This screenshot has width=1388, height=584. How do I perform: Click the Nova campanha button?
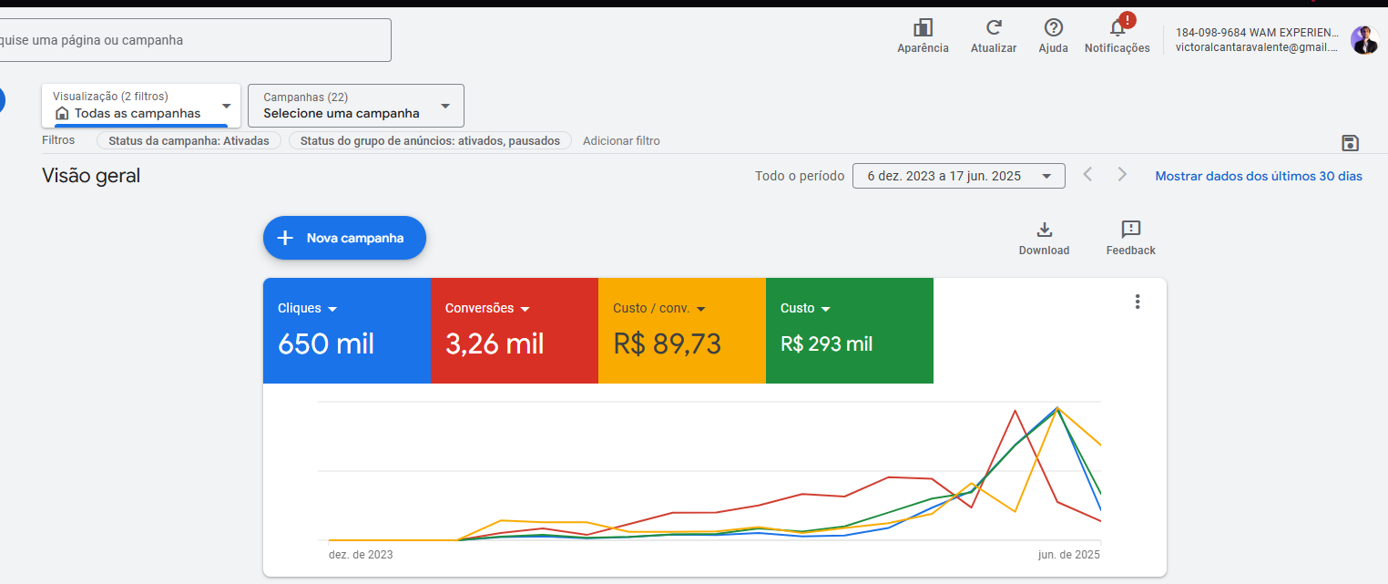344,238
